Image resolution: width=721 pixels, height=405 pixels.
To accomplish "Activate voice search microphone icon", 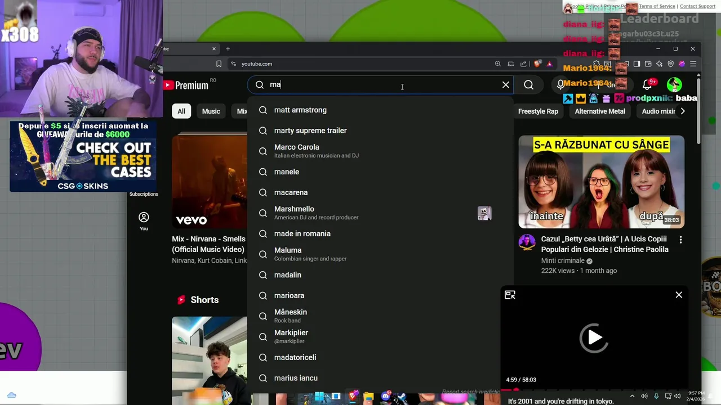I will 560,84.
